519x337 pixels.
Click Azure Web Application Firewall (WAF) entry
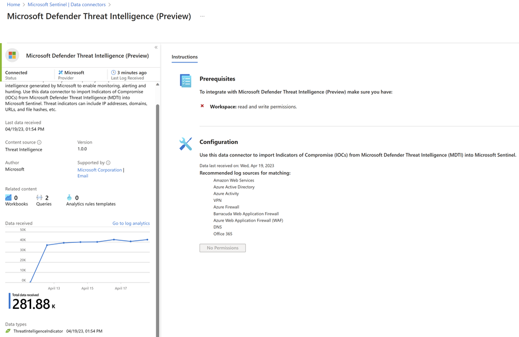pos(248,221)
